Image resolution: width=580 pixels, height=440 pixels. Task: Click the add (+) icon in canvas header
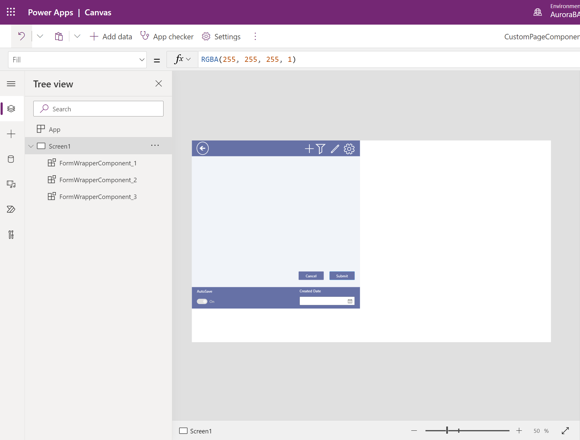(x=308, y=148)
